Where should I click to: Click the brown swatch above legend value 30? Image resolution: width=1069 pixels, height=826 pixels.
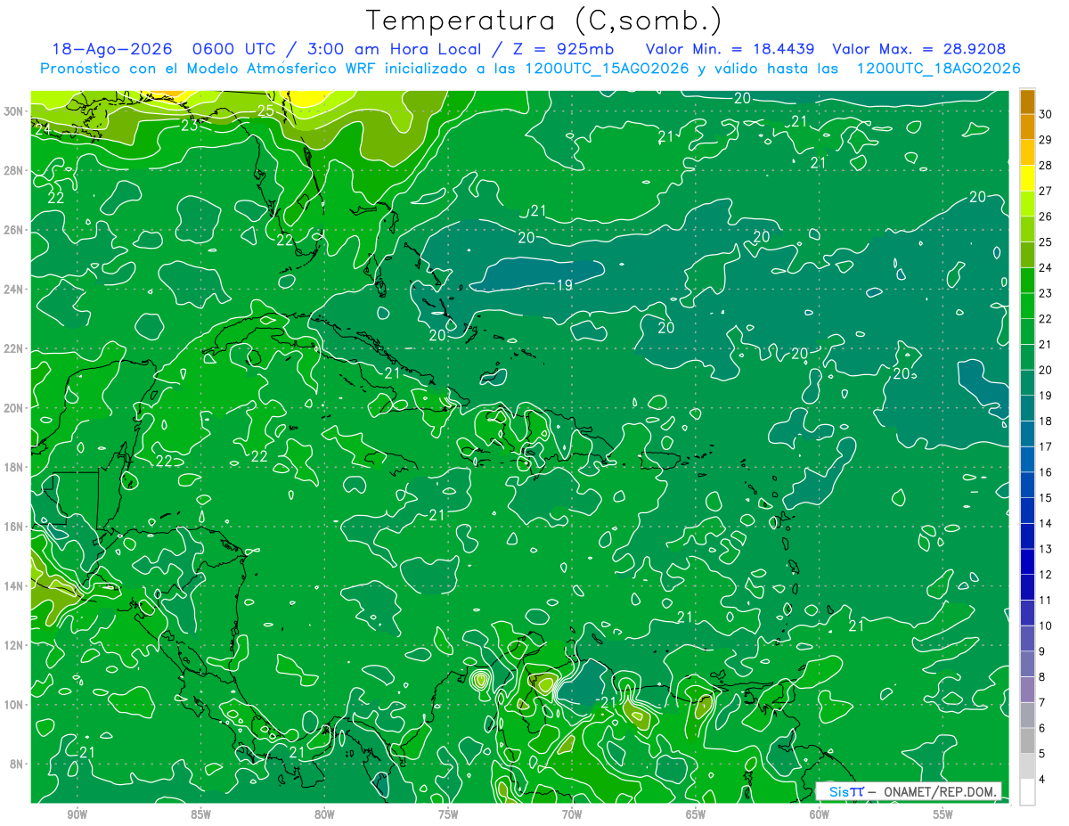coord(1027,101)
